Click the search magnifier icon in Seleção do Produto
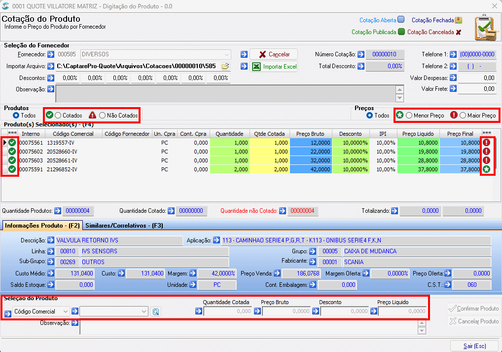This screenshot has height=352, width=502. pos(156,312)
